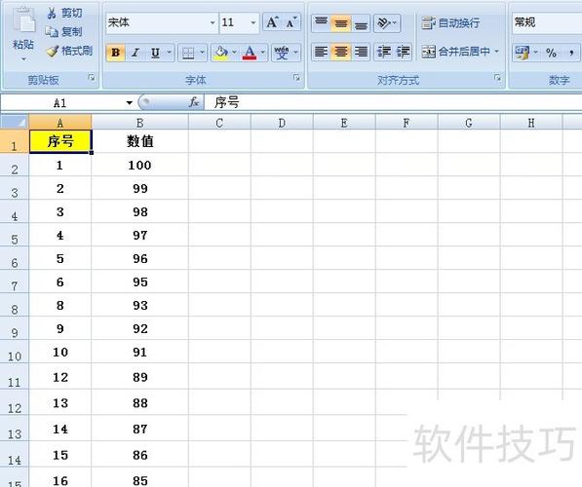Image resolution: width=582 pixels, height=487 pixels.
Task: Increase font size with large A
Action: (272, 22)
